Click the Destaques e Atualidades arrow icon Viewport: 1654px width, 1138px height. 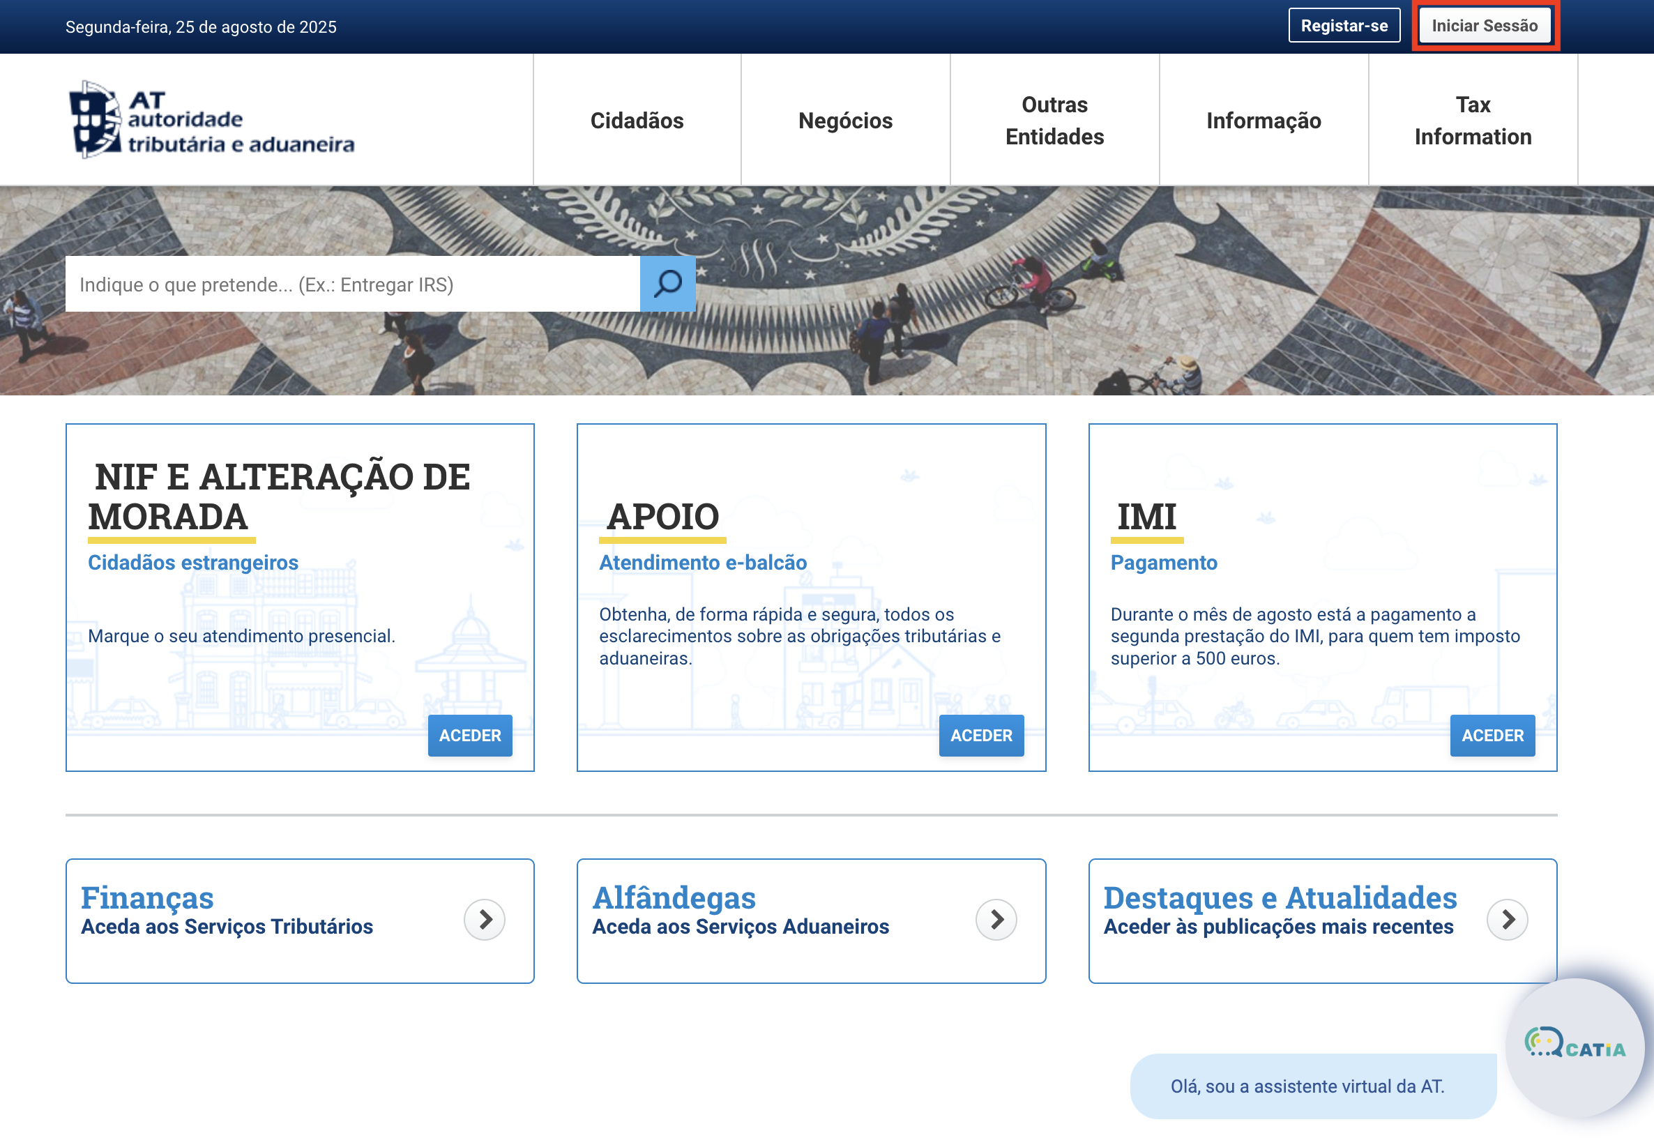[1507, 920]
